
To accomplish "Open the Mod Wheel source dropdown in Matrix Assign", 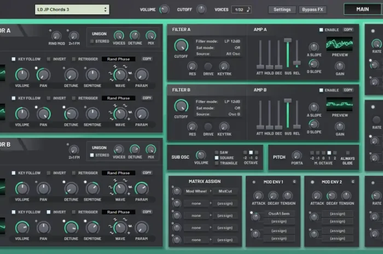I will pos(196,192).
